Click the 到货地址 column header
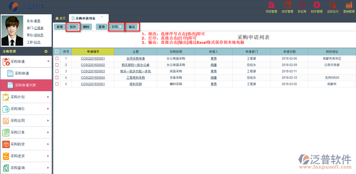The width and height of the screenshot is (356, 174). tap(332, 52)
